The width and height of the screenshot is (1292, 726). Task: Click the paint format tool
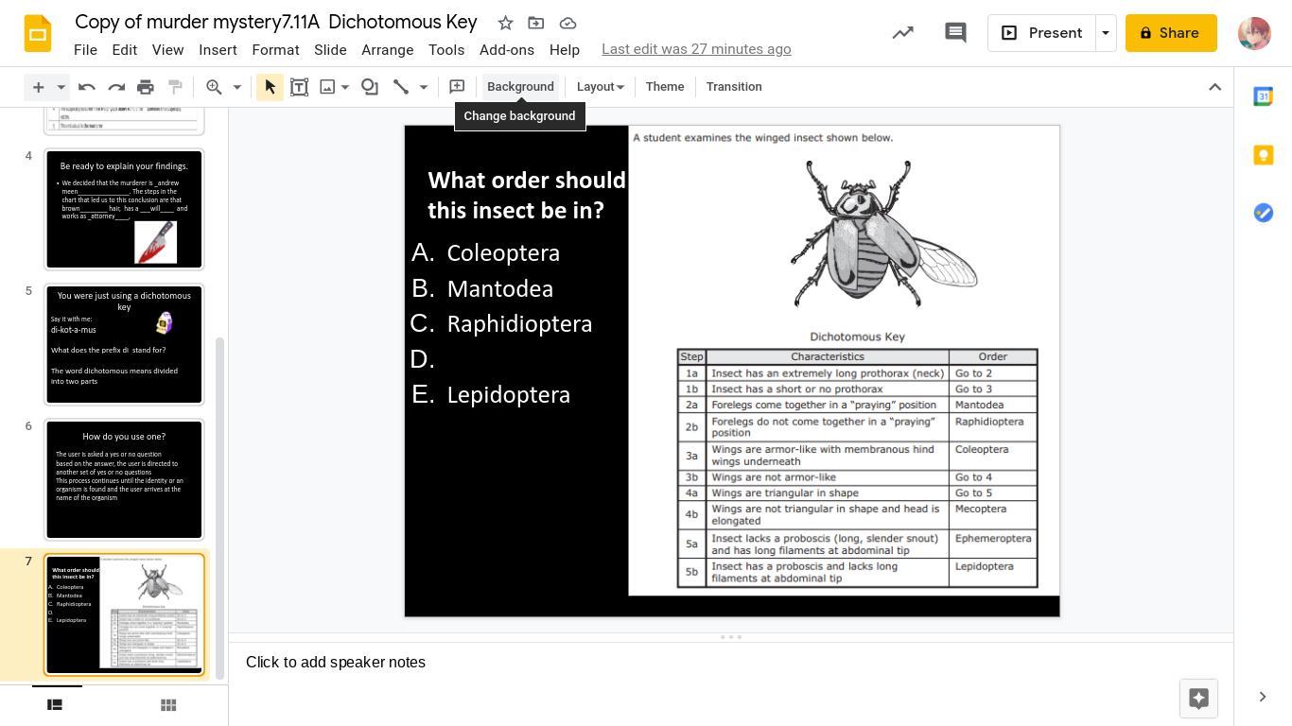point(175,87)
